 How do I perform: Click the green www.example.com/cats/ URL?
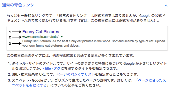point(40,37)
